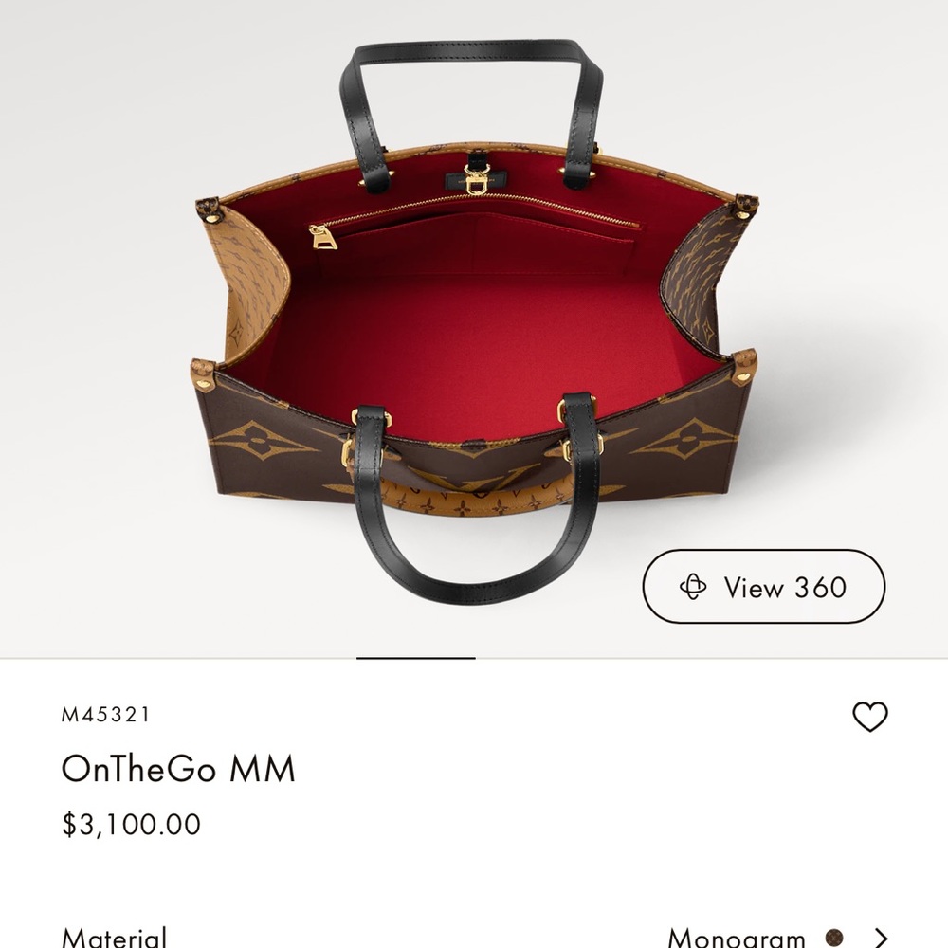Click the gold hook clasp inside the bag
Image resolution: width=948 pixels, height=948 pixels.
477,179
